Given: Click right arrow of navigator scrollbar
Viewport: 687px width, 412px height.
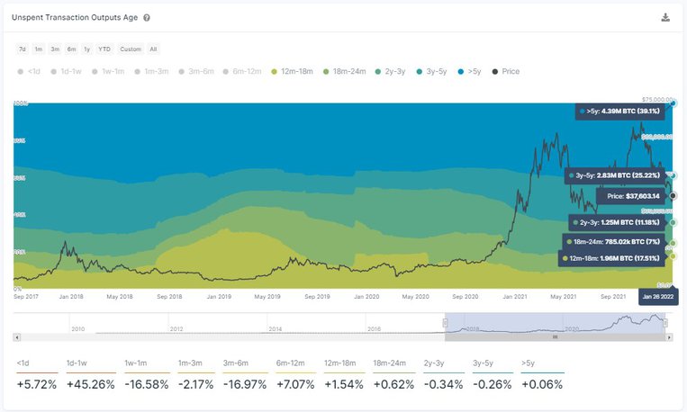Looking at the screenshot, I should (x=669, y=336).
